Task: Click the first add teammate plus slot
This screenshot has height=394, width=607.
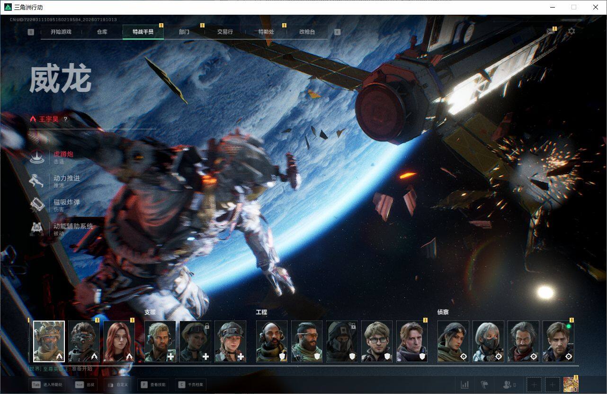Action: click(534, 385)
